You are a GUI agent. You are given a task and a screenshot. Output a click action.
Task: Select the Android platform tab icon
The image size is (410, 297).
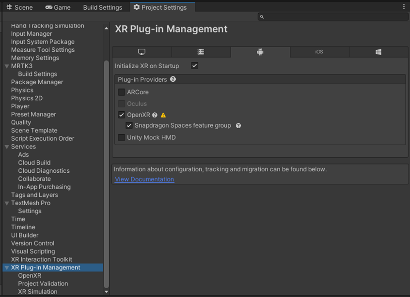pyautogui.click(x=260, y=52)
